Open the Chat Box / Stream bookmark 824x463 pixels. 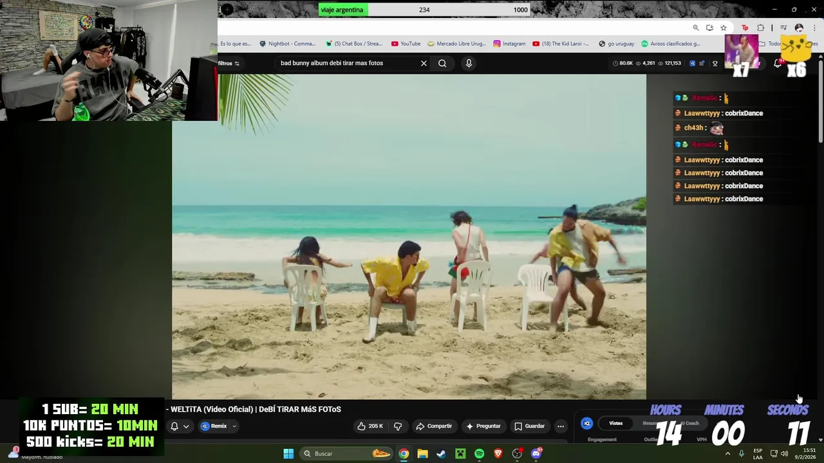click(354, 44)
